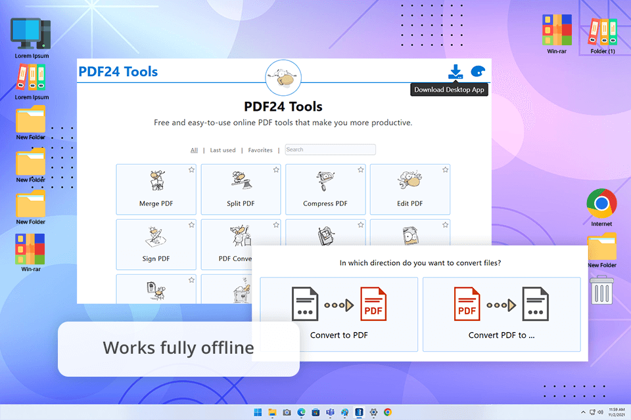Open the Camera app in taskbar
The height and width of the screenshot is (420, 631).
[x=287, y=412]
